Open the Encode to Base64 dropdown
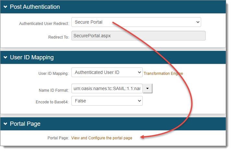231x151 pixels. (107, 101)
